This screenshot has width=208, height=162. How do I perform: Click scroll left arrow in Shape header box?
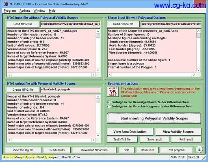[110, 75]
